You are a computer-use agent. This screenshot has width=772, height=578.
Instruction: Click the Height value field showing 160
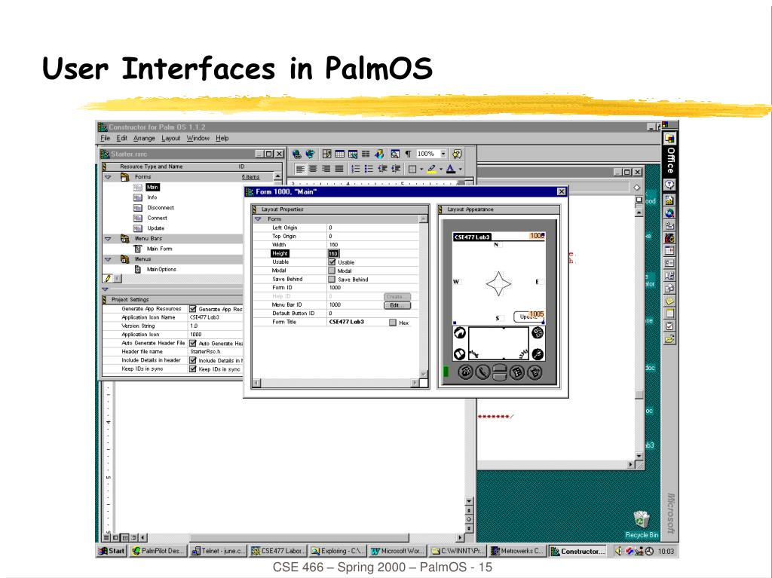334,253
